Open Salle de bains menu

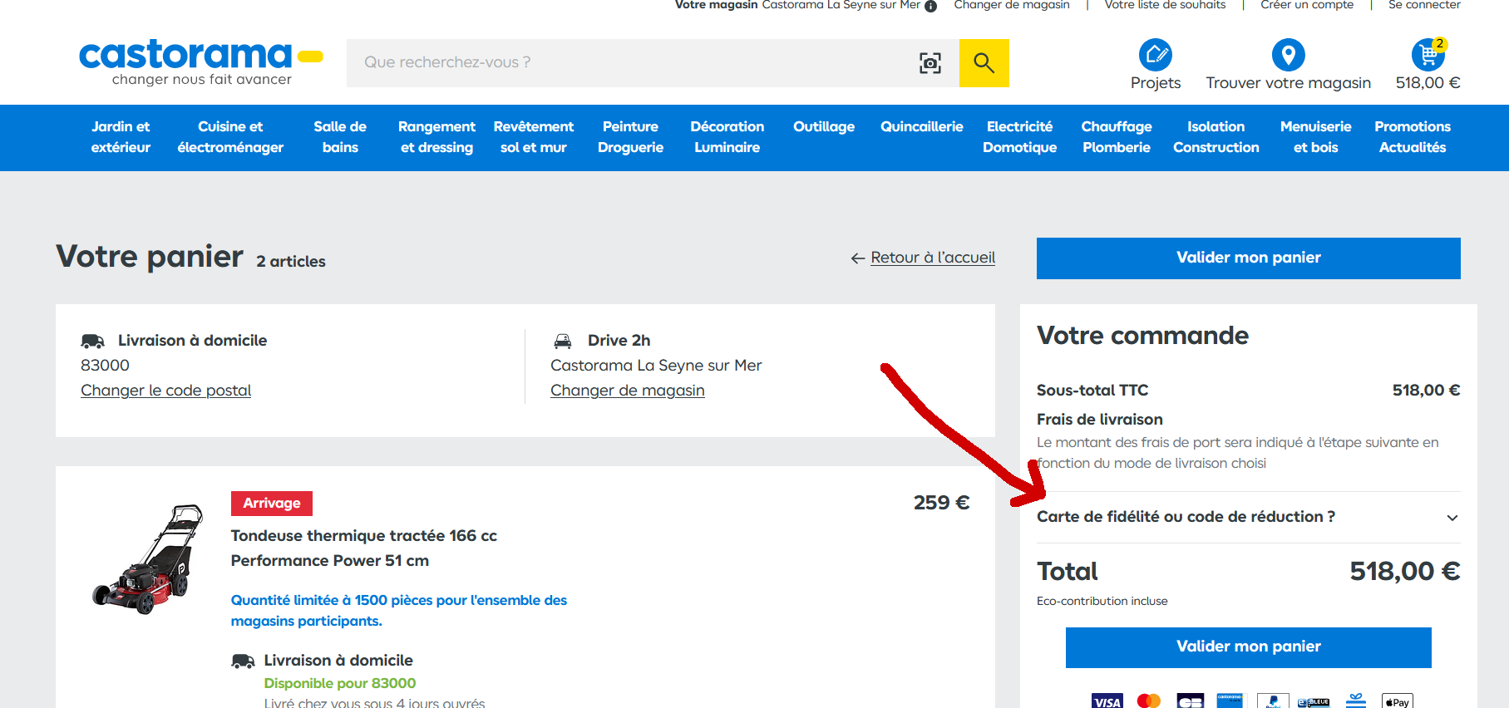pos(340,137)
